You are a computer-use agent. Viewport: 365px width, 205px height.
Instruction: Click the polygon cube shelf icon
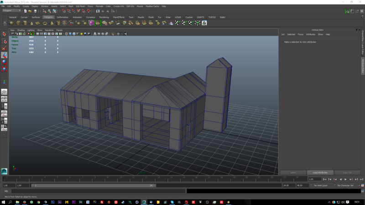pos(18,23)
